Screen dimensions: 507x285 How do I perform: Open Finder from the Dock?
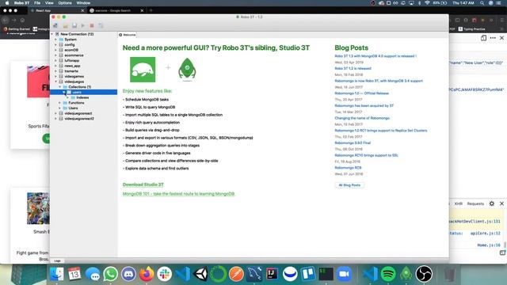(x=57, y=274)
